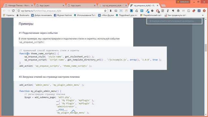
Task: Close the active wp_enqueue_style() tab
Action: [x=157, y=6]
